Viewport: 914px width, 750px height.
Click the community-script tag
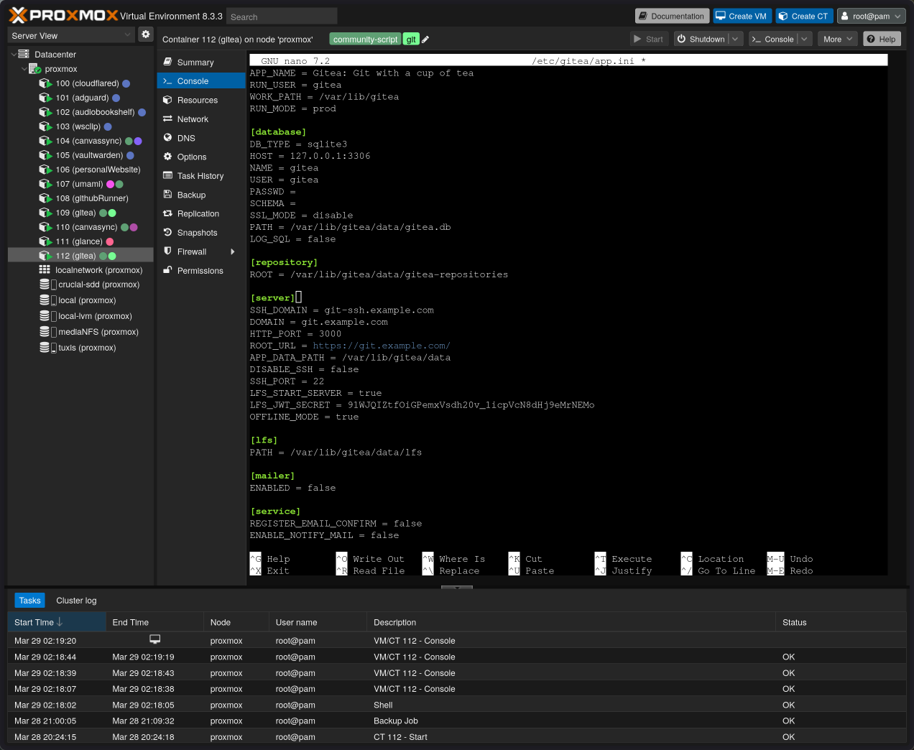pos(365,40)
